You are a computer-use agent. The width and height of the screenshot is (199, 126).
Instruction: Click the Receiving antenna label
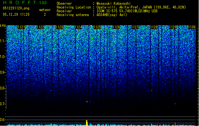pyautogui.click(x=72, y=15)
